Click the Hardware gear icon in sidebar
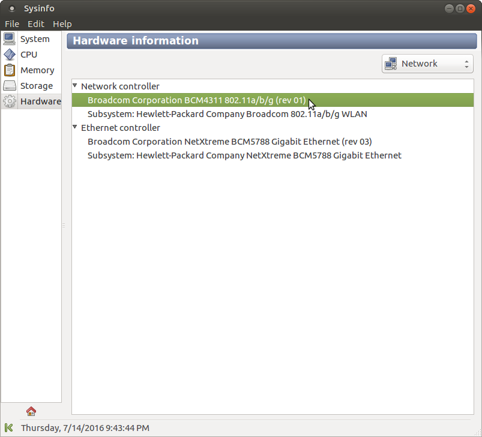Viewport: 482px width, 437px height. [x=9, y=101]
